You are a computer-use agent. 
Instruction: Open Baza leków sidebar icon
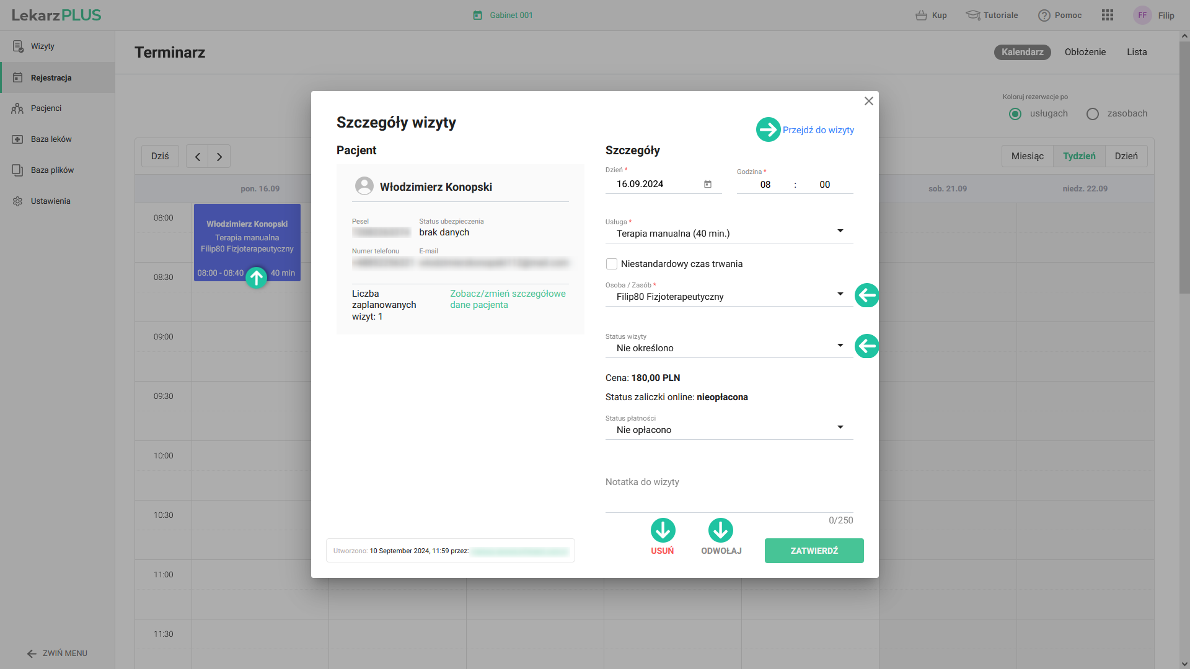click(x=17, y=139)
